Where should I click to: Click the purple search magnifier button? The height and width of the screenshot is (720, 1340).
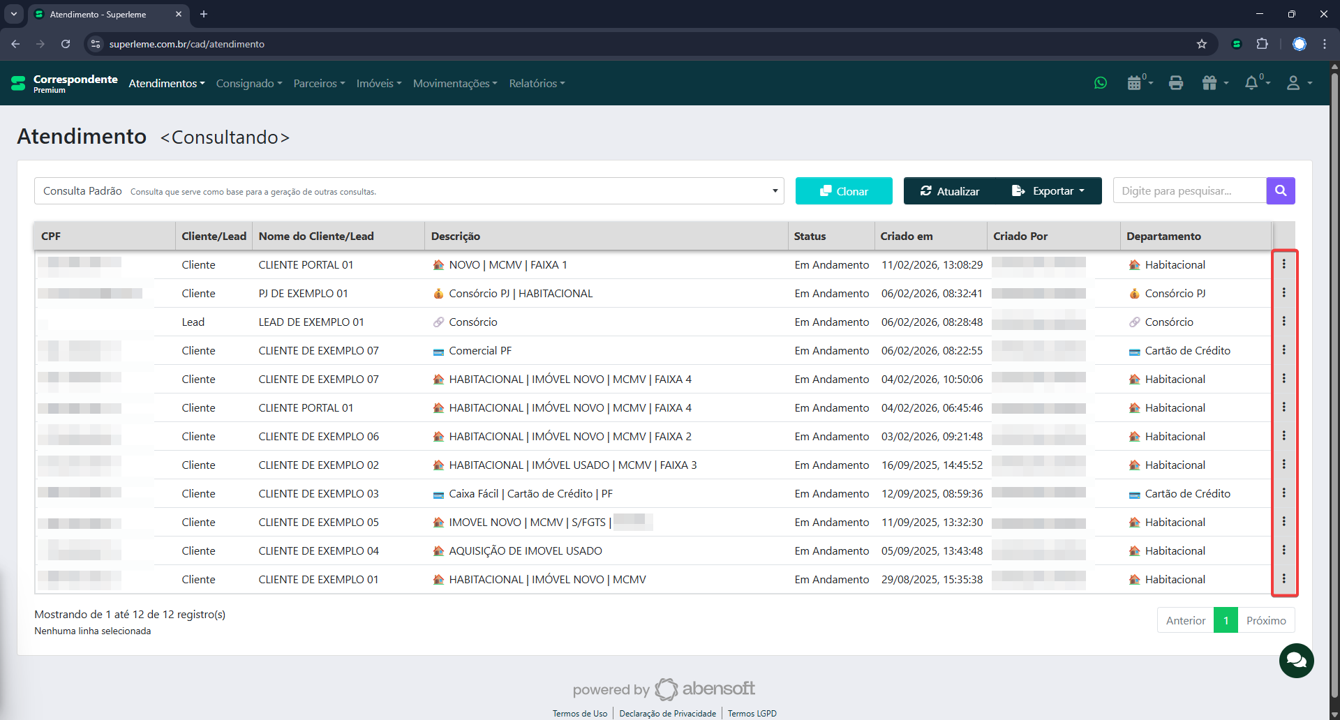coord(1281,190)
